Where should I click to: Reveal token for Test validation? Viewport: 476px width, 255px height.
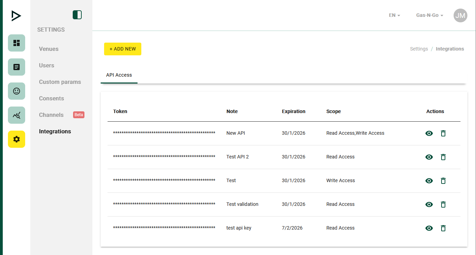pos(429,204)
